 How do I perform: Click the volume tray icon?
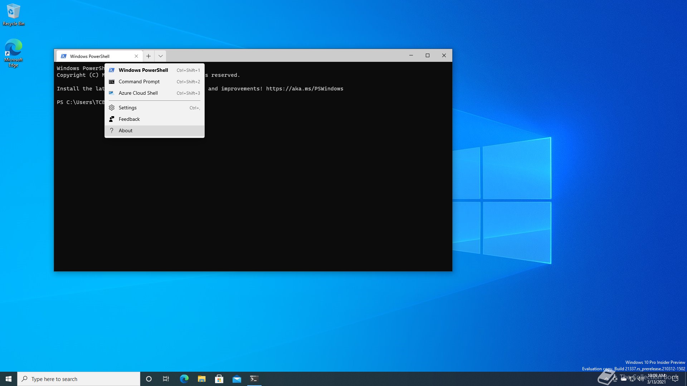point(640,379)
